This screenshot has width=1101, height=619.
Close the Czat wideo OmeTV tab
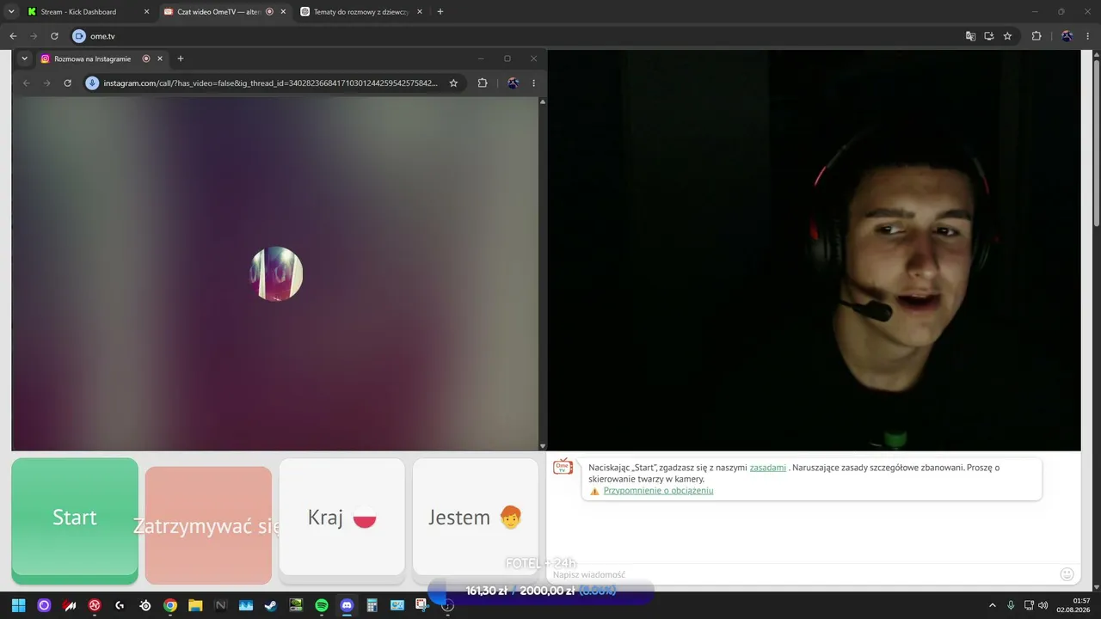283,12
